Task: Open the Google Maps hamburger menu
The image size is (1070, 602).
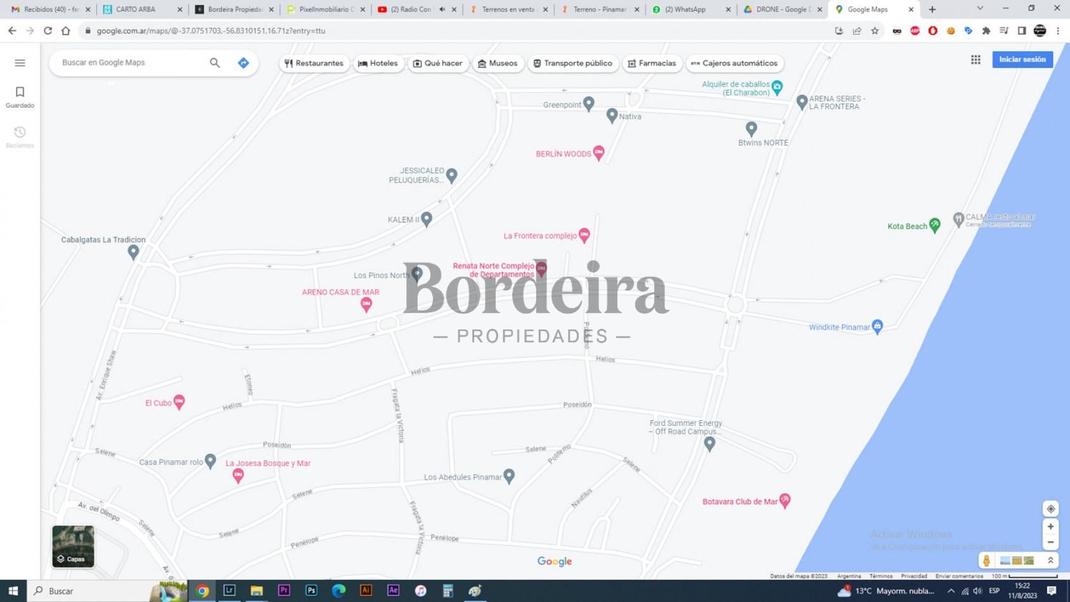Action: click(x=20, y=63)
